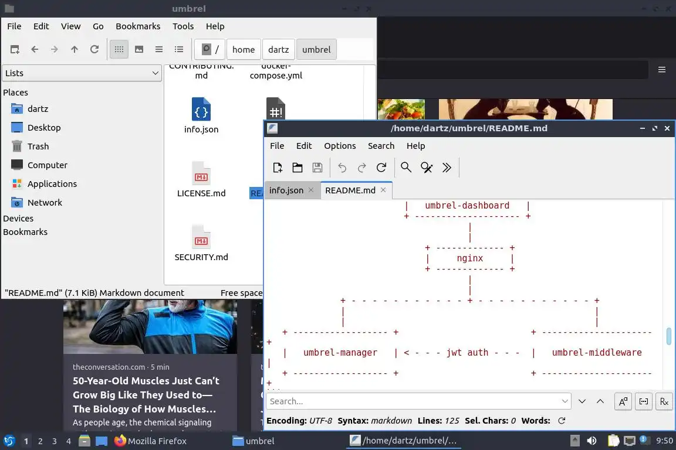This screenshot has width=676, height=450.
Task: Navigate to home in path bar
Action: pyautogui.click(x=244, y=50)
